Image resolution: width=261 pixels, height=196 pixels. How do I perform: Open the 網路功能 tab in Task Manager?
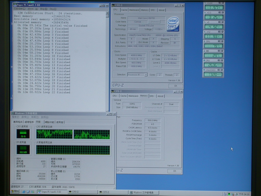coord(49,122)
